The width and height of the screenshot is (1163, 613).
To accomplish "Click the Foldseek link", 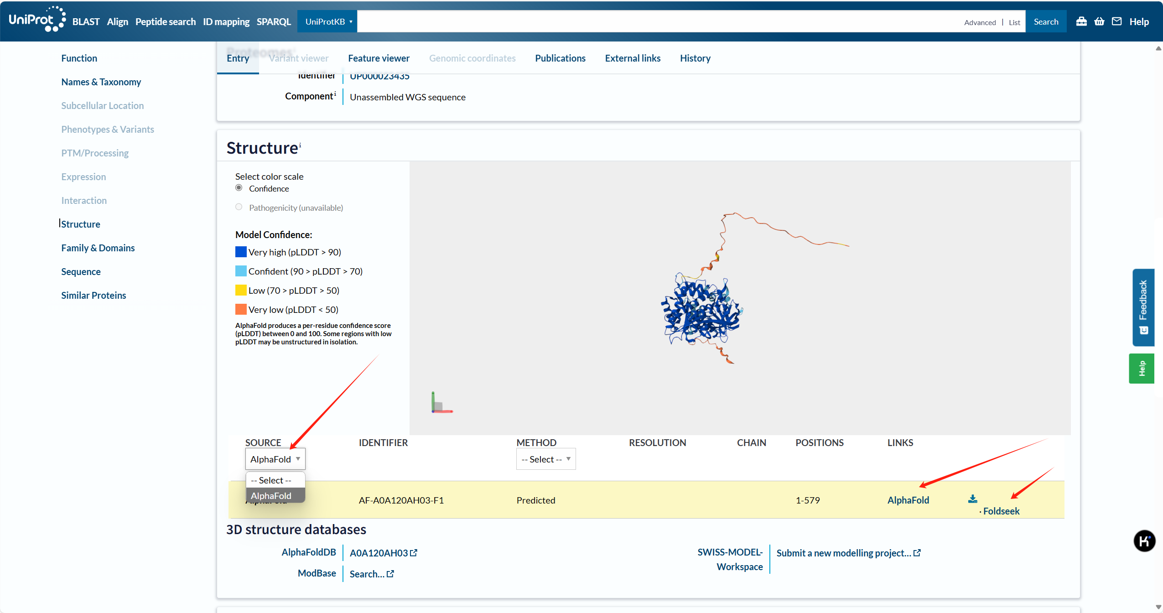I will (x=1001, y=511).
